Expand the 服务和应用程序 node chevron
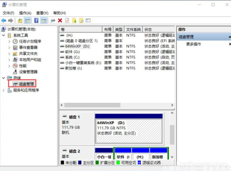This screenshot has height=171, width=231. [x=4, y=90]
